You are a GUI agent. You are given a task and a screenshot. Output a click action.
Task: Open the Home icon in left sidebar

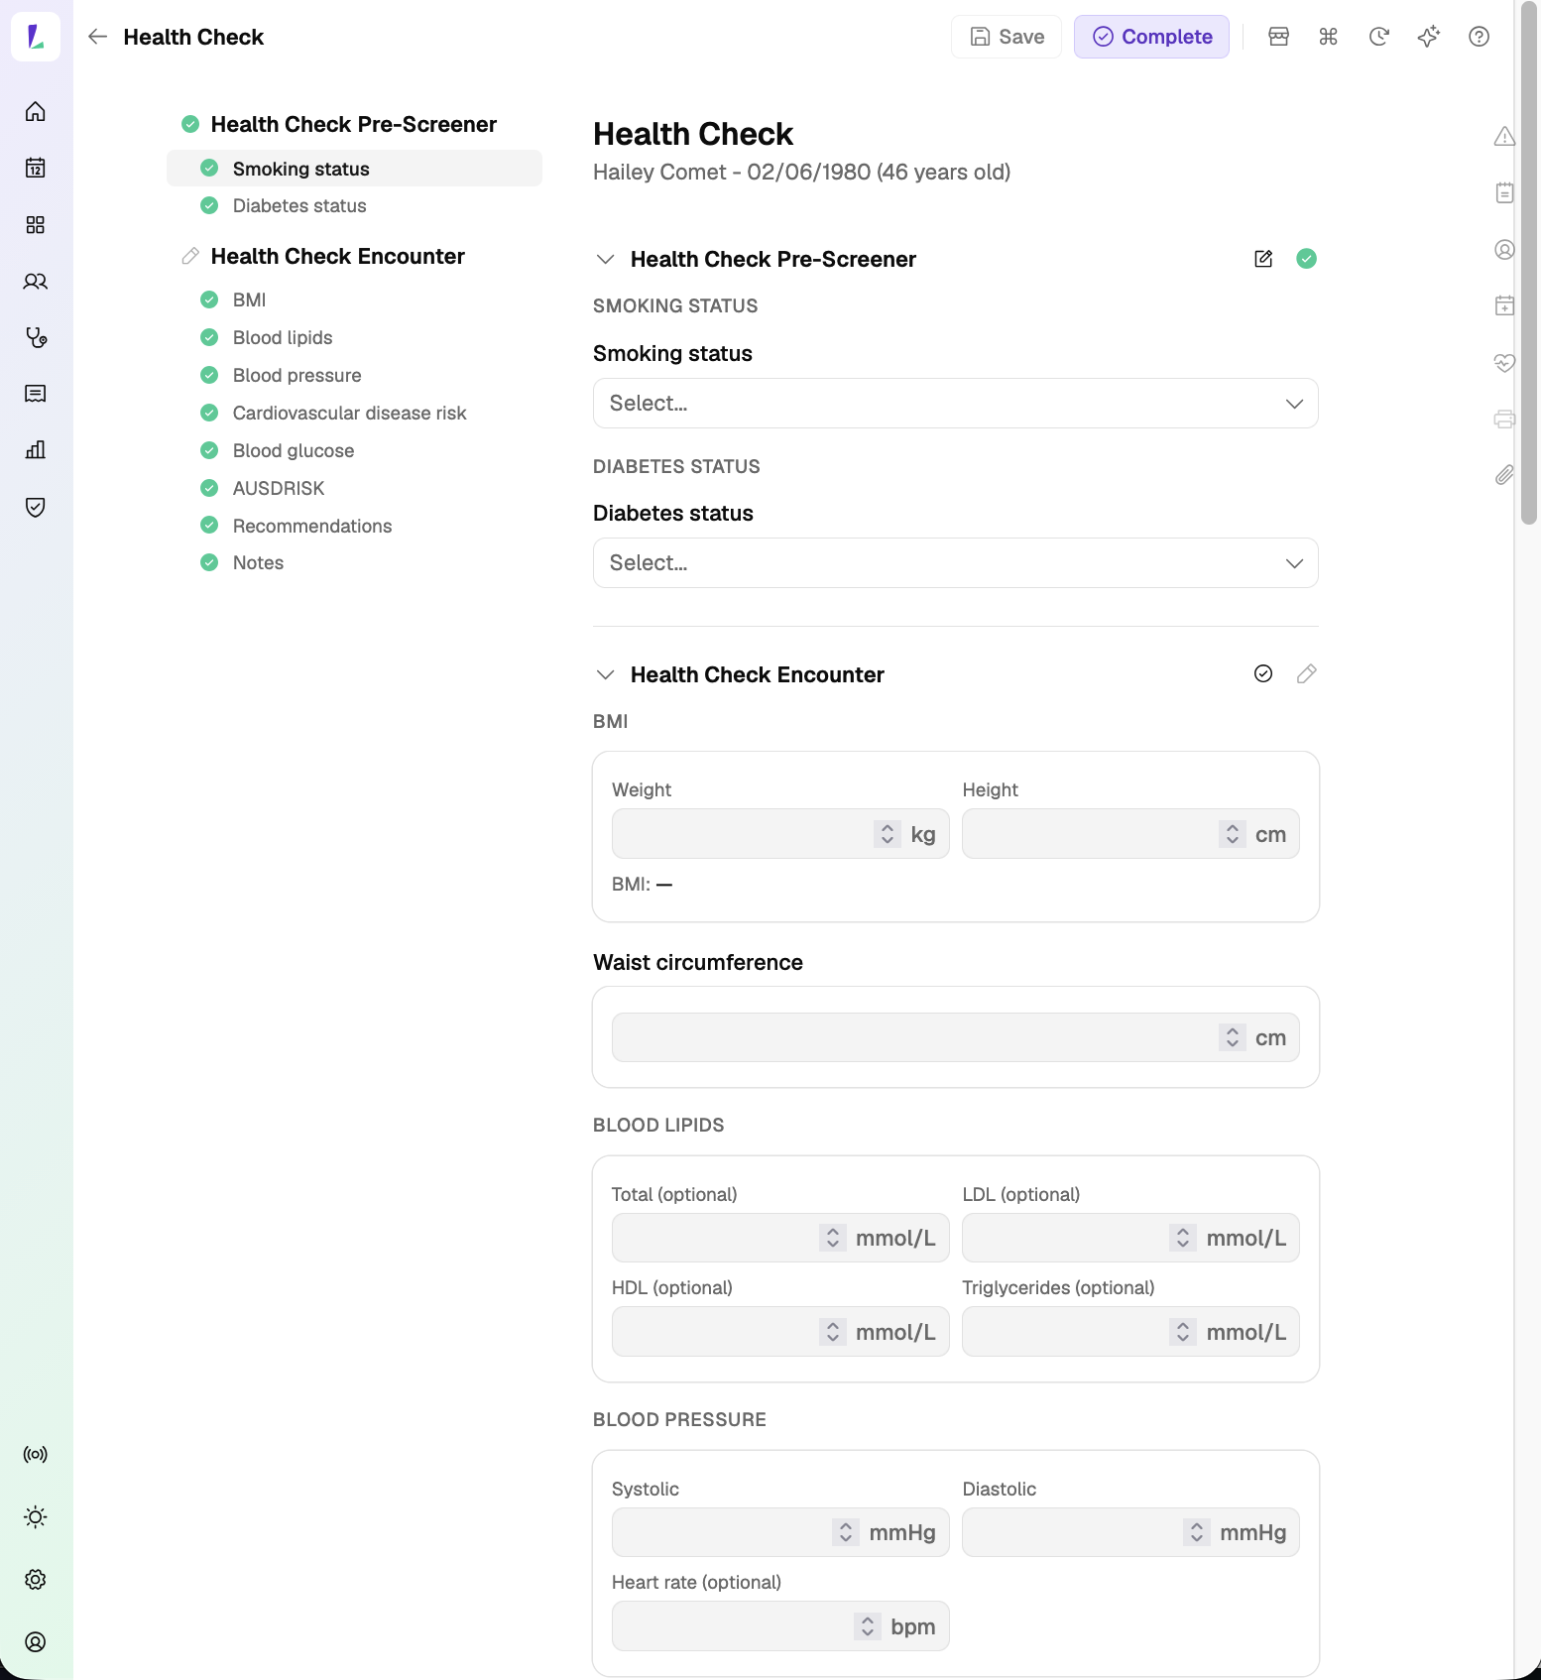click(x=36, y=111)
